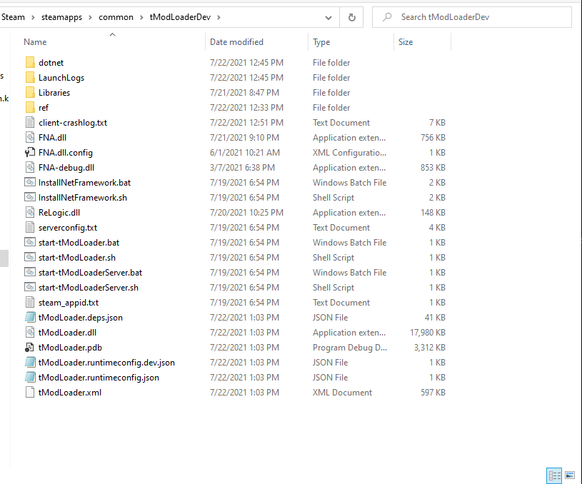Select the dotnet folder name
The height and width of the screenshot is (484, 582).
(x=51, y=63)
